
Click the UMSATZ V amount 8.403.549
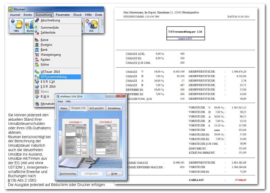click(x=179, y=72)
